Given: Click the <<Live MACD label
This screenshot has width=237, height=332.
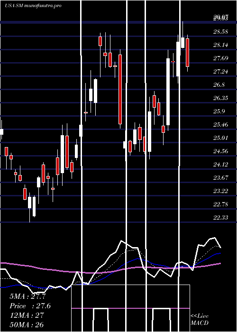Looking at the screenshot, I should [x=200, y=320].
